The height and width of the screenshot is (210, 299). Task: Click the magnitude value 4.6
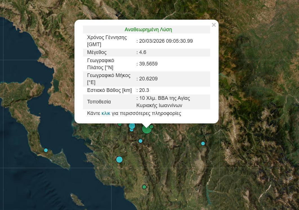(x=142, y=52)
